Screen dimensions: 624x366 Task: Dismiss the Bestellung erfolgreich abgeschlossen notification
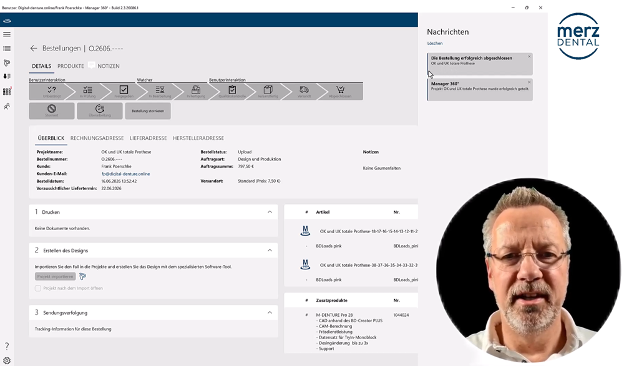click(x=529, y=57)
